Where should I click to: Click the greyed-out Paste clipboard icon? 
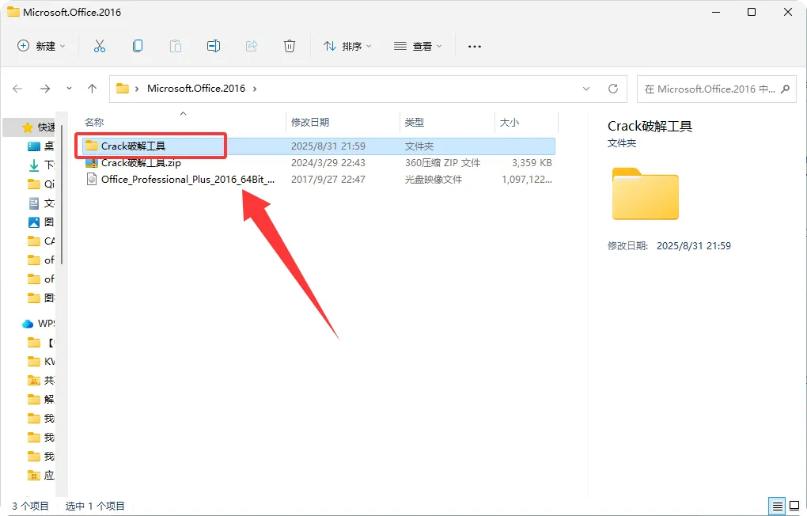(x=176, y=46)
